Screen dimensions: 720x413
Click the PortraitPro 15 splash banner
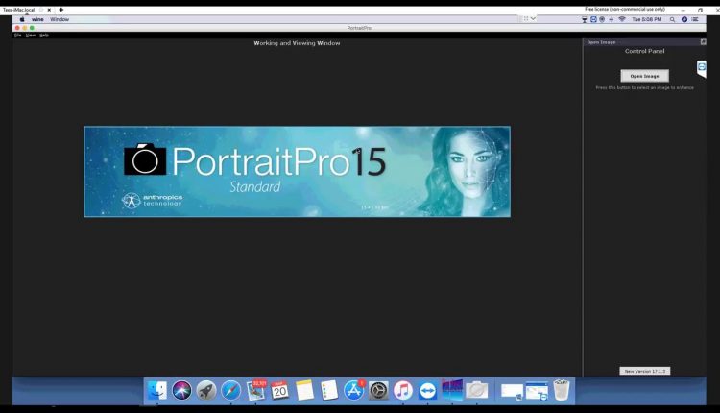tap(297, 171)
